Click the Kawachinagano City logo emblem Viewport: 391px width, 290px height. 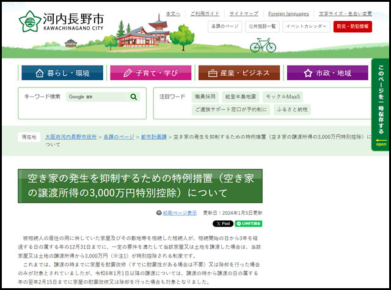30,21
